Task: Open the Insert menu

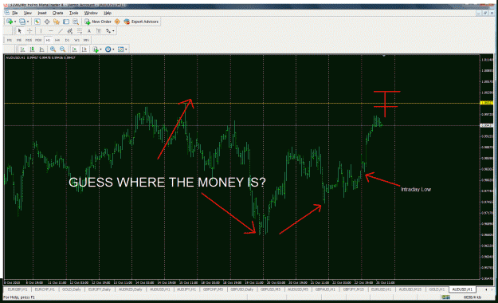Action: pyautogui.click(x=42, y=13)
